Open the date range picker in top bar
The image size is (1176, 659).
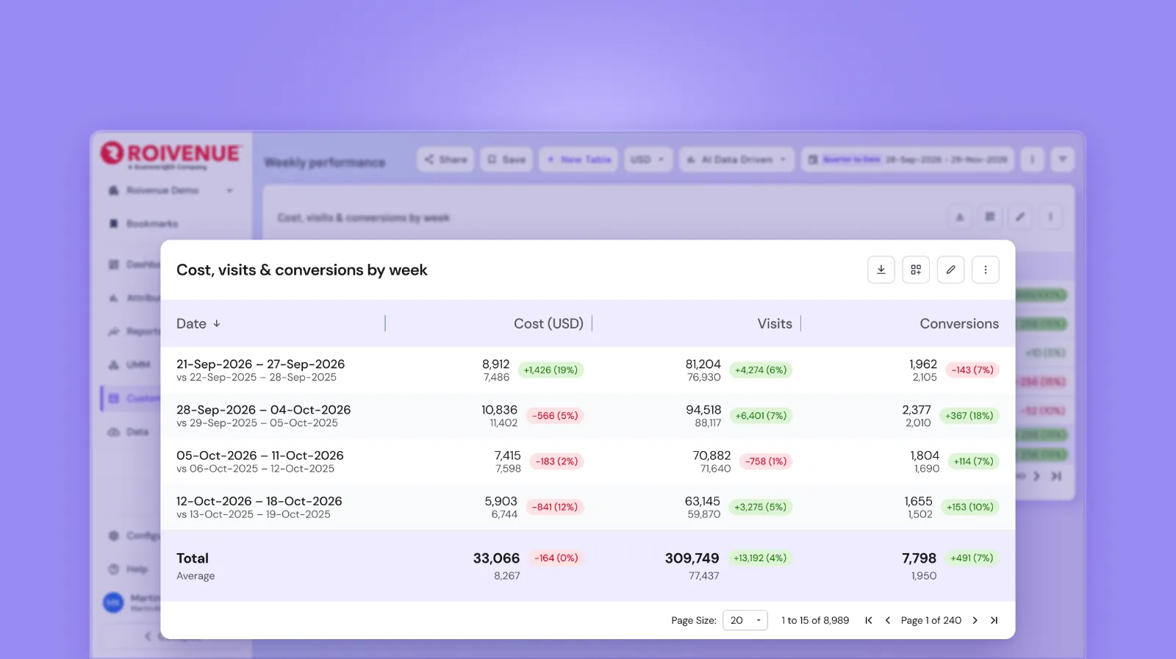point(908,159)
